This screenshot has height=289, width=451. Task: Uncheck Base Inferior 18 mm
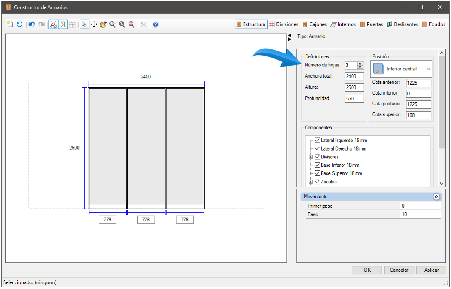(x=317, y=165)
